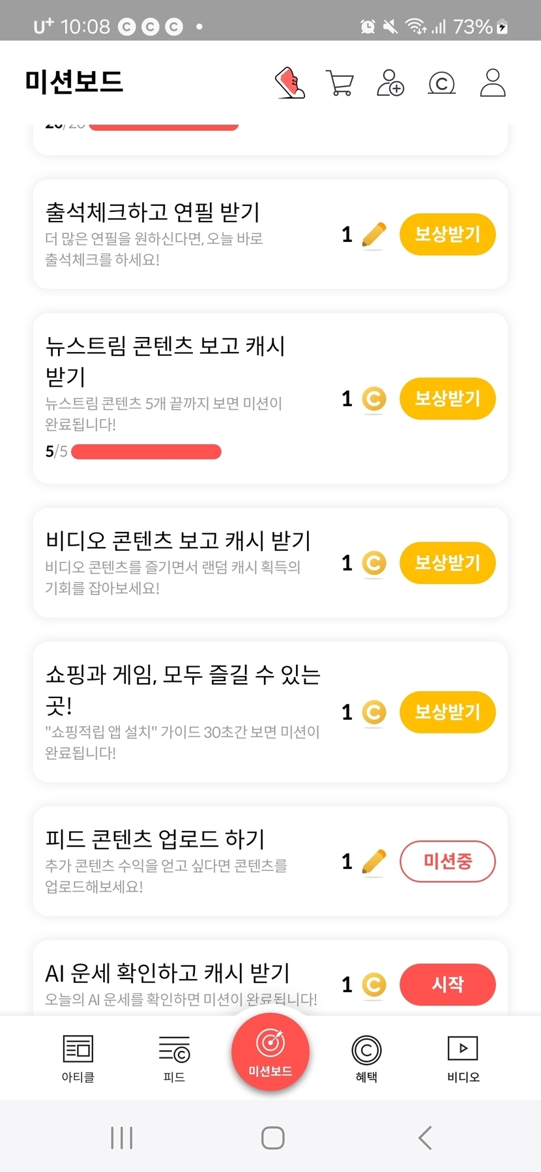Switch to the 피드 tab
This screenshot has width=541, height=1172.
(174, 1057)
